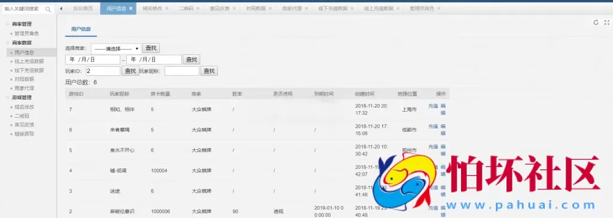Click 查找 next to 玩家昵称 field
This screenshot has height=218, width=613.
(x=209, y=71)
